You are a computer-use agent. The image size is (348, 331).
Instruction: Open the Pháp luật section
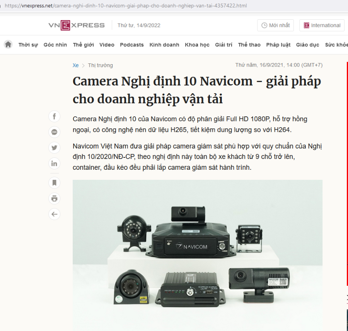[x=278, y=45]
